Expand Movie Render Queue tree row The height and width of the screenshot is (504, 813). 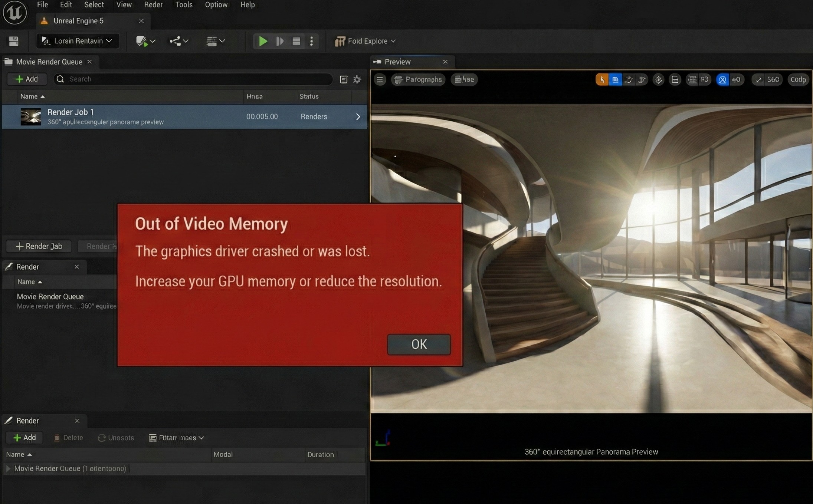(x=8, y=468)
